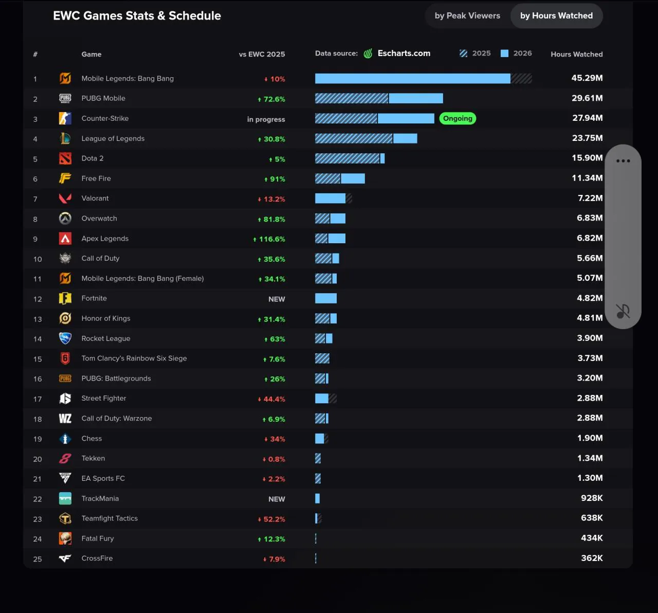Viewport: 658px width, 613px height.
Task: Click the League of Legends game icon
Action: click(65, 138)
